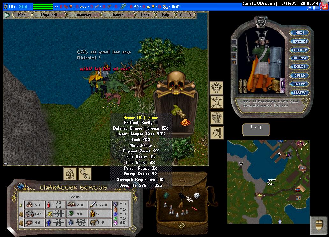Click the armored arm ability icon
The width and height of the screenshot is (329, 237).
pos(85,173)
